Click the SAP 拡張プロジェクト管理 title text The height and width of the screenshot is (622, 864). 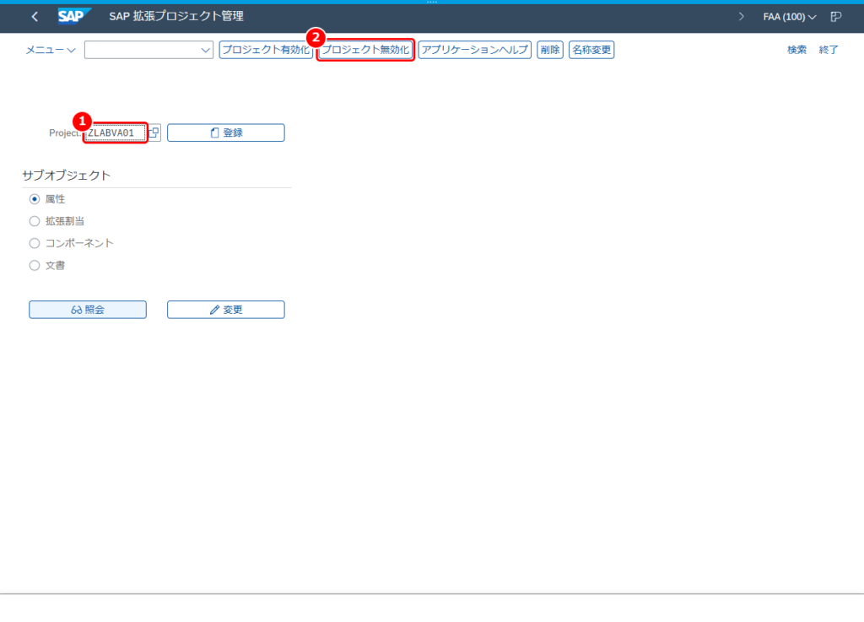point(176,17)
